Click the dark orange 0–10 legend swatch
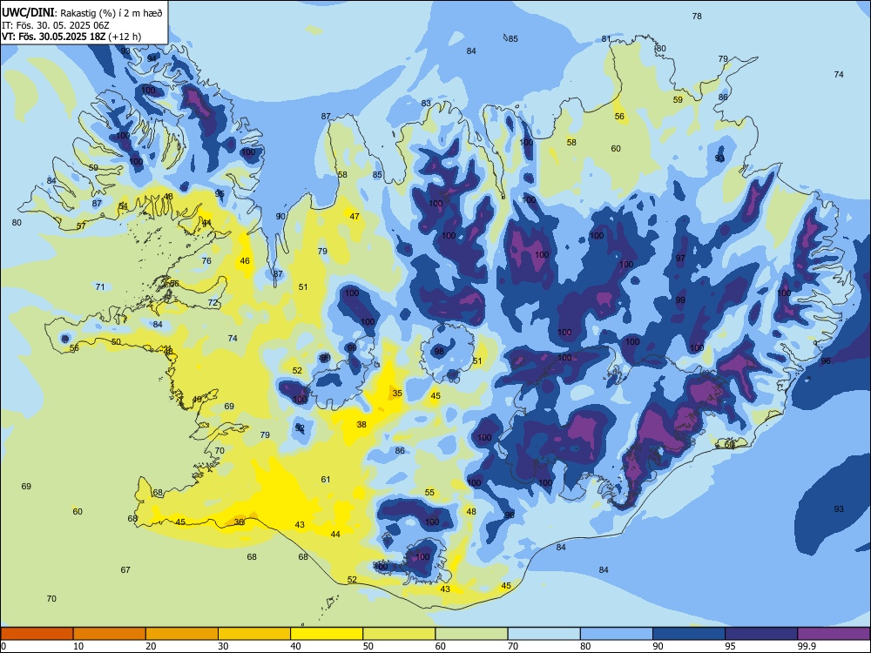871x653 pixels. pyautogui.click(x=37, y=634)
